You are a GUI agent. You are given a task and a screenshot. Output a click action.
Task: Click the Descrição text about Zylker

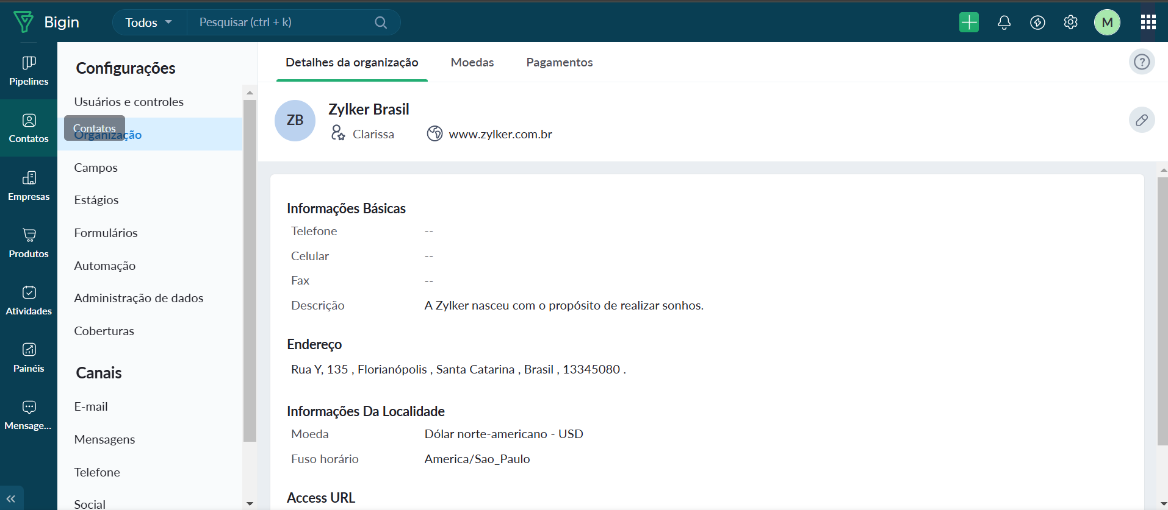[564, 305]
